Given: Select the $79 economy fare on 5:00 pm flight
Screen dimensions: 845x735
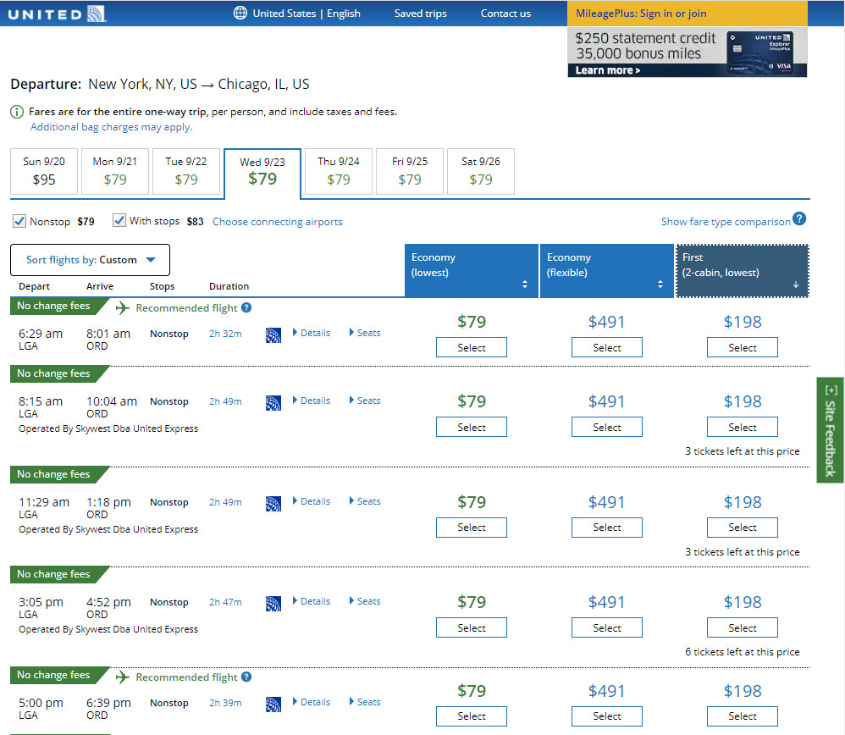Looking at the screenshot, I should tap(472, 716).
